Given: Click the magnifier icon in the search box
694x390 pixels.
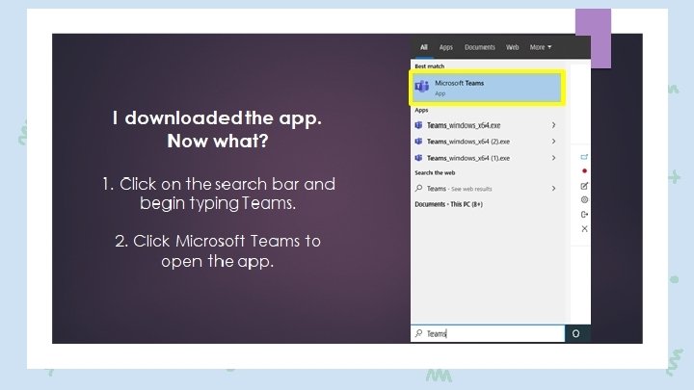Looking at the screenshot, I should point(418,333).
